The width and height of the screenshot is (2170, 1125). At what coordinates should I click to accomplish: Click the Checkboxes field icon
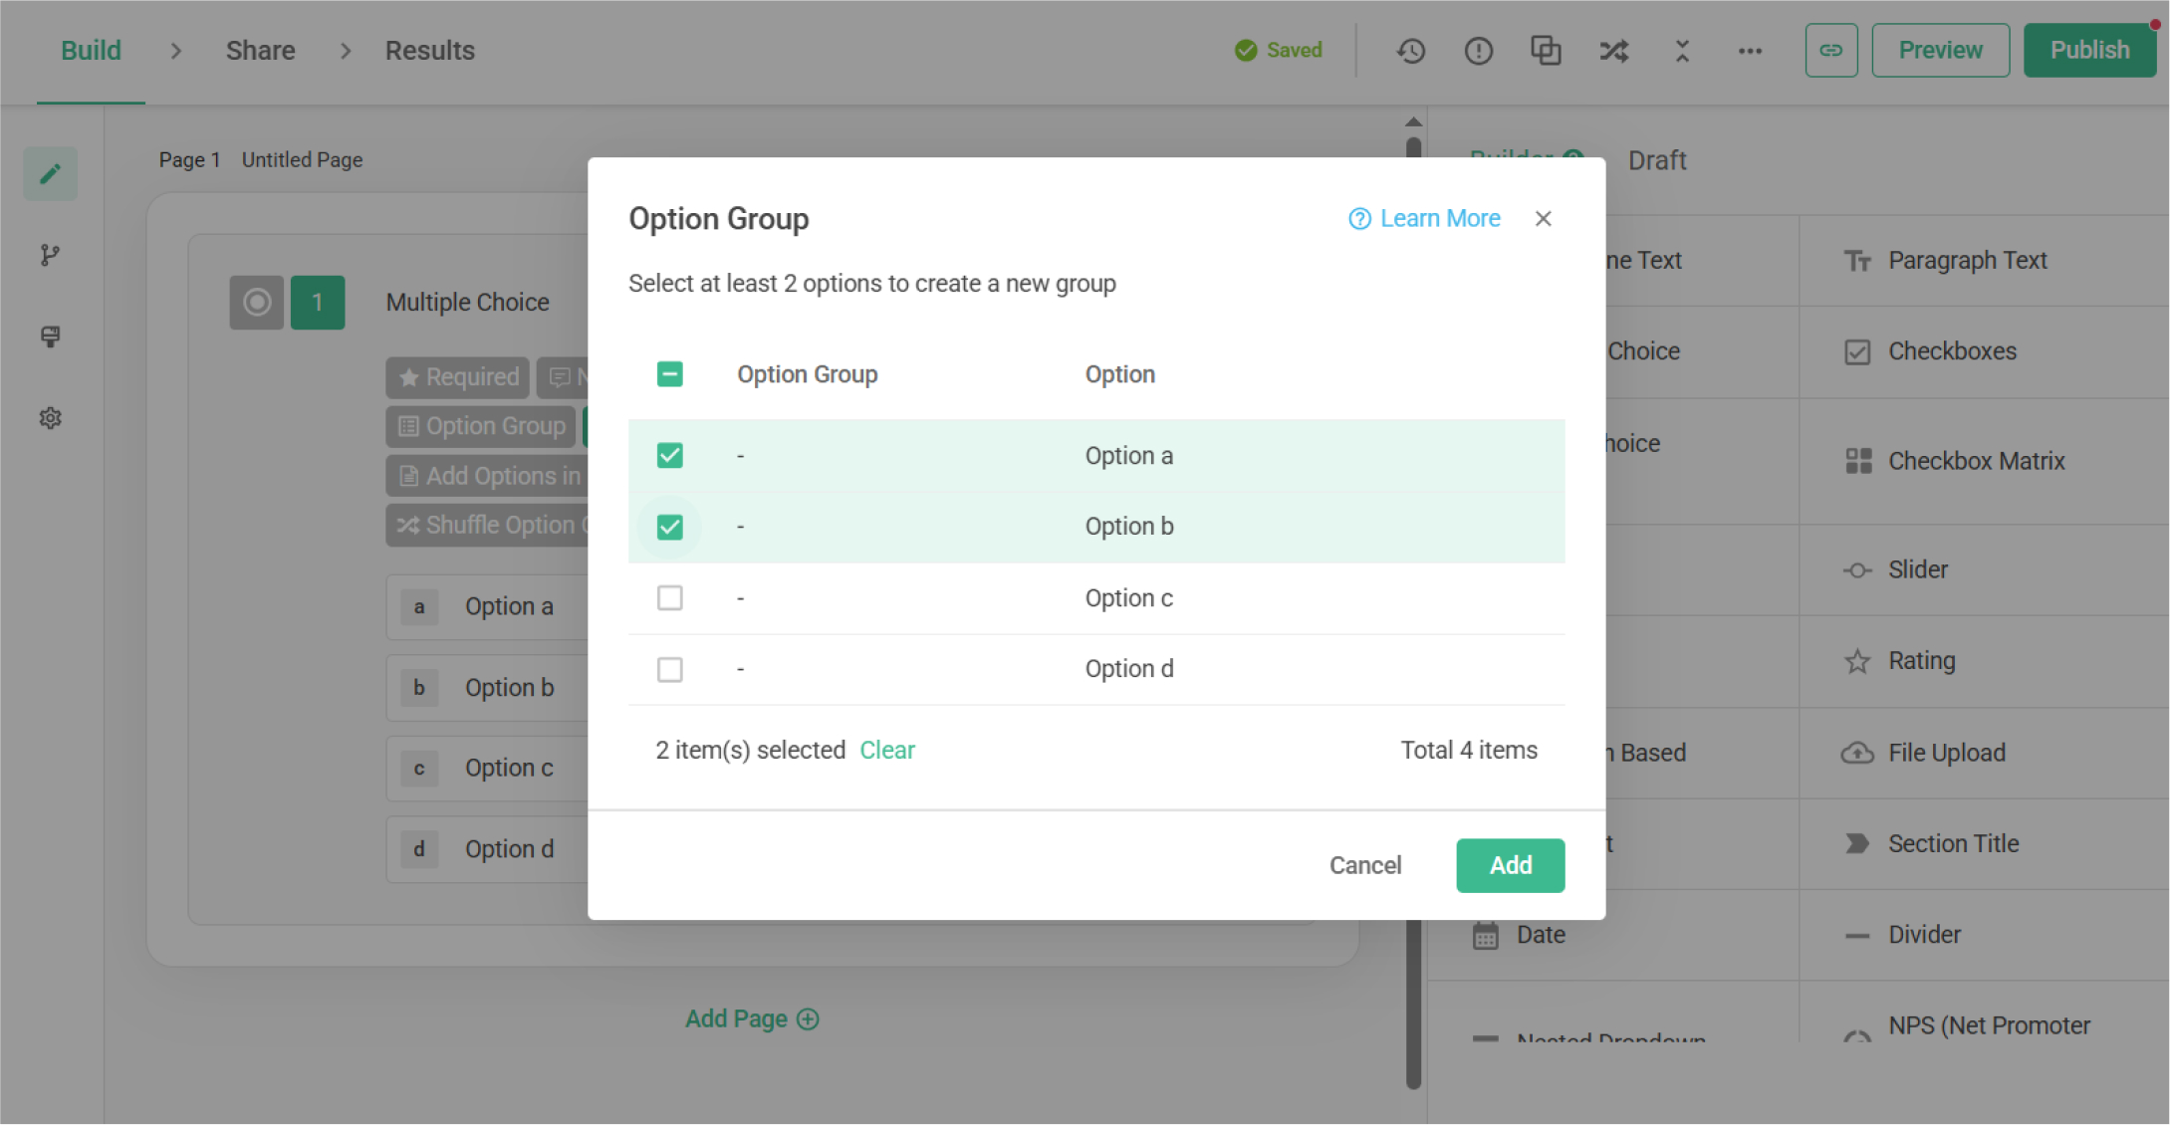1857,352
